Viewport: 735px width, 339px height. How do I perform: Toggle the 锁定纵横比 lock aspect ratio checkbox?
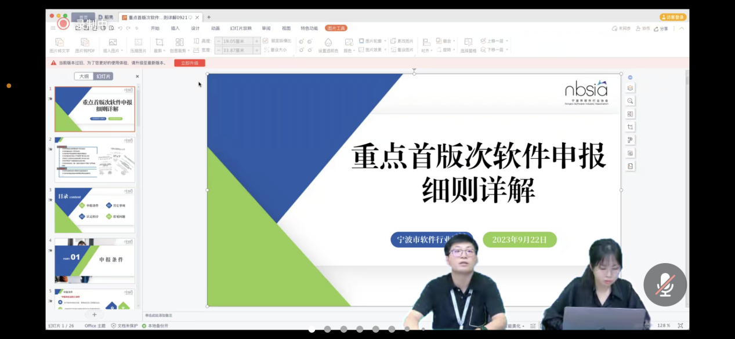click(266, 41)
